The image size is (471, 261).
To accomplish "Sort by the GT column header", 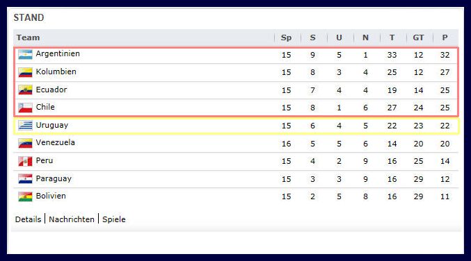I will pyautogui.click(x=418, y=37).
